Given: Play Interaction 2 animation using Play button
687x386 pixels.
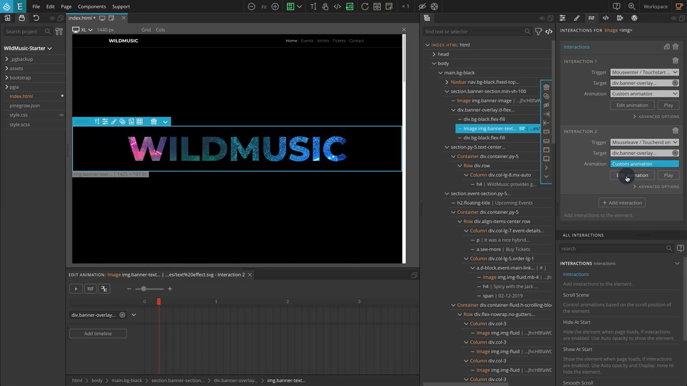Looking at the screenshot, I should coord(668,175).
